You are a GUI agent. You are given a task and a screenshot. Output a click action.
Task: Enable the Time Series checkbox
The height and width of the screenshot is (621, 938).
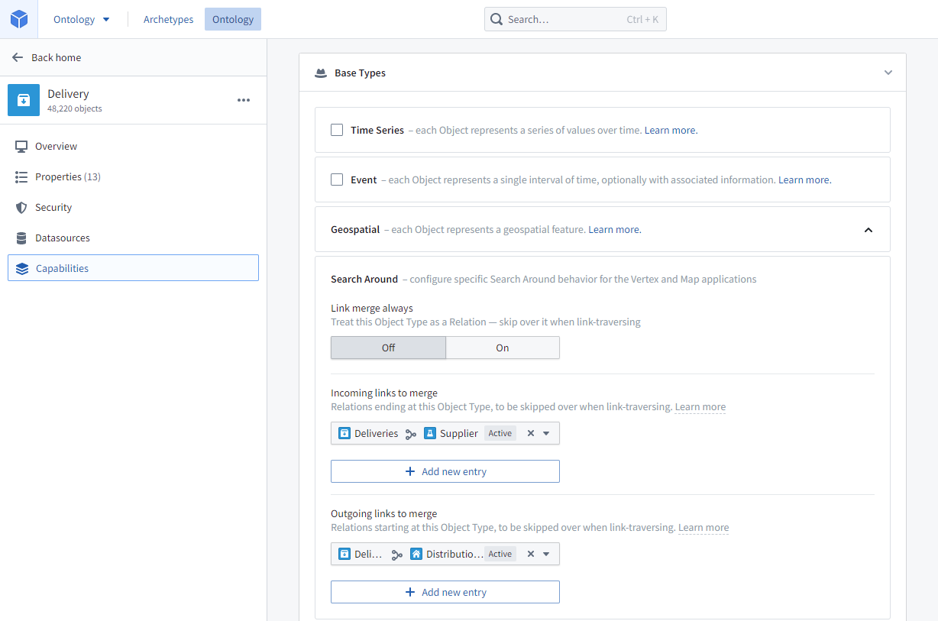(337, 130)
